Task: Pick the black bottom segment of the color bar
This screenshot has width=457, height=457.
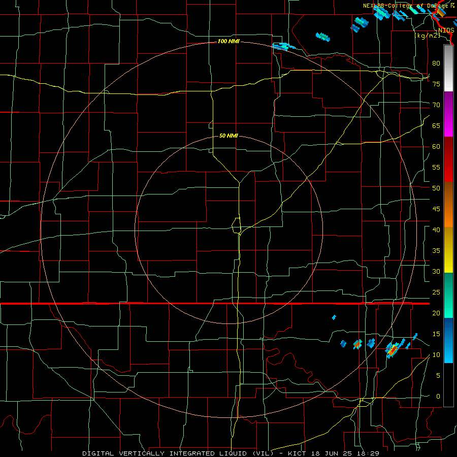Action: click(x=448, y=385)
